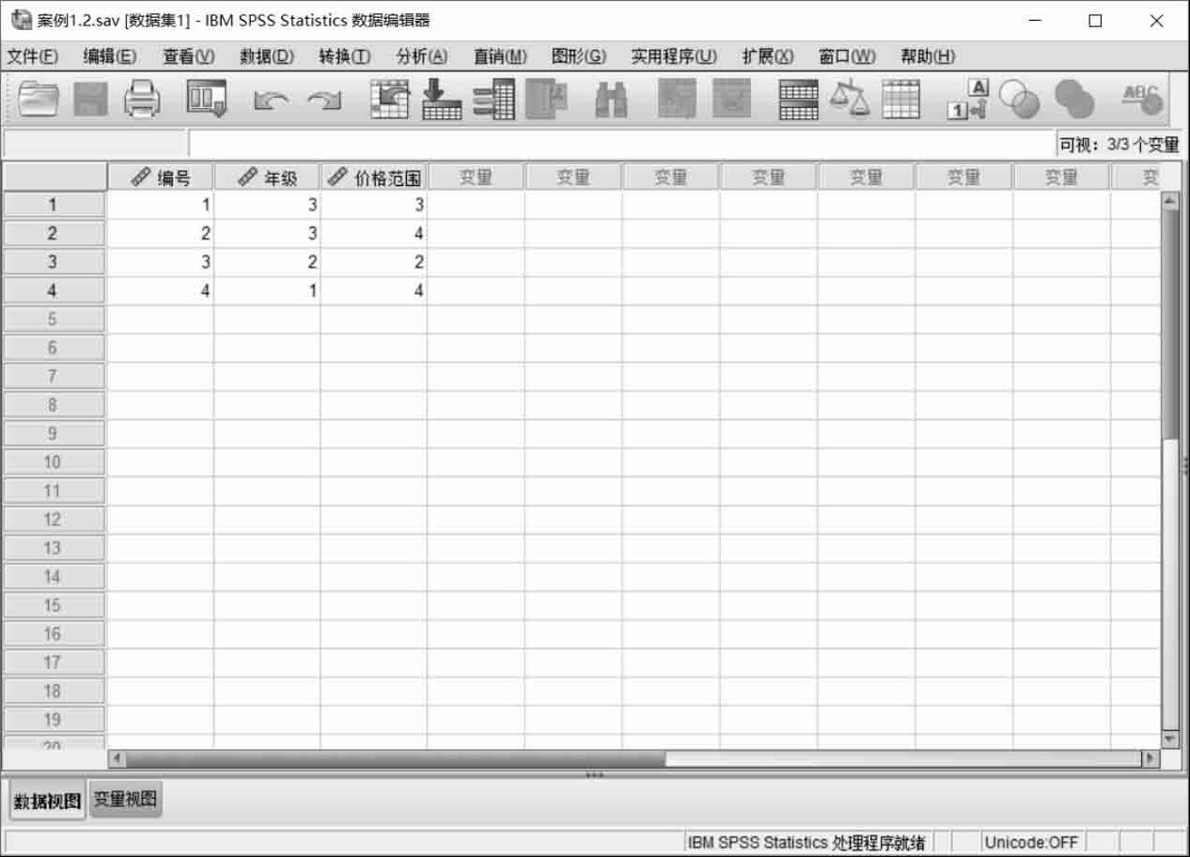Image resolution: width=1190 pixels, height=857 pixels.
Task: Open Find with binoculars icon
Action: point(612,100)
